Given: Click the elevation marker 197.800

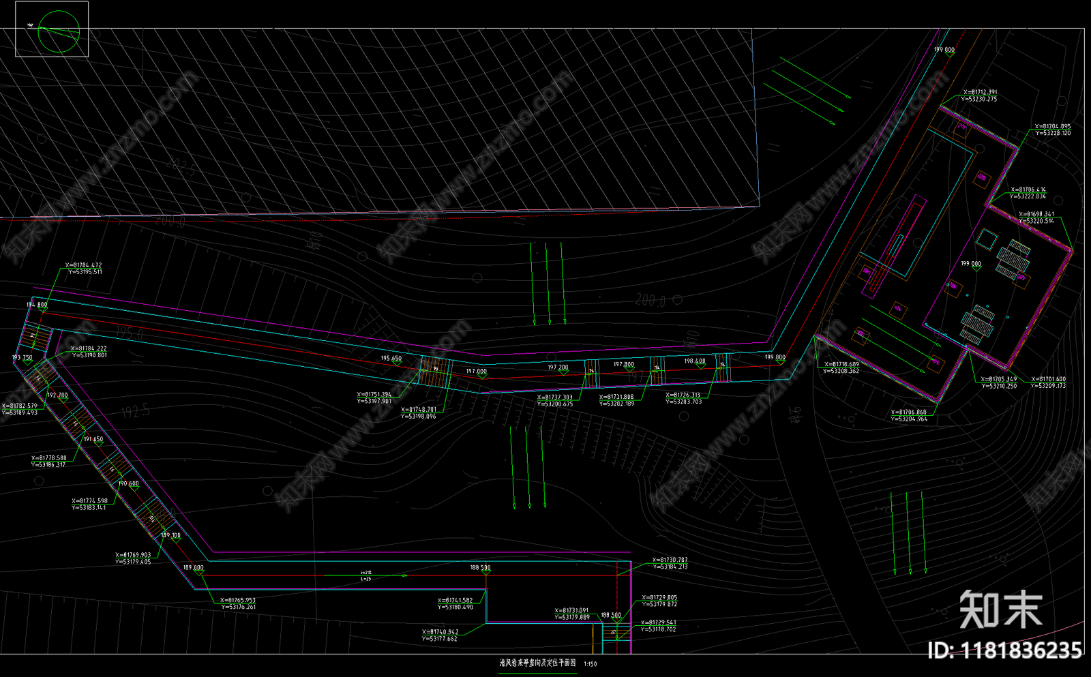Looking at the screenshot, I should click(623, 364).
